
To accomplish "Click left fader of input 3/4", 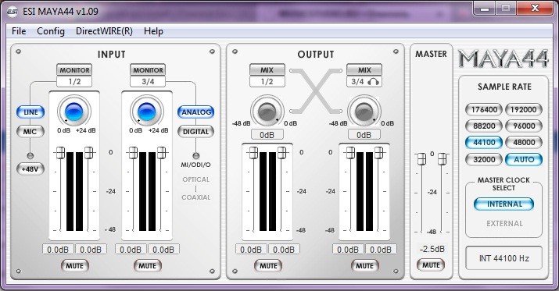I will (x=134, y=153).
